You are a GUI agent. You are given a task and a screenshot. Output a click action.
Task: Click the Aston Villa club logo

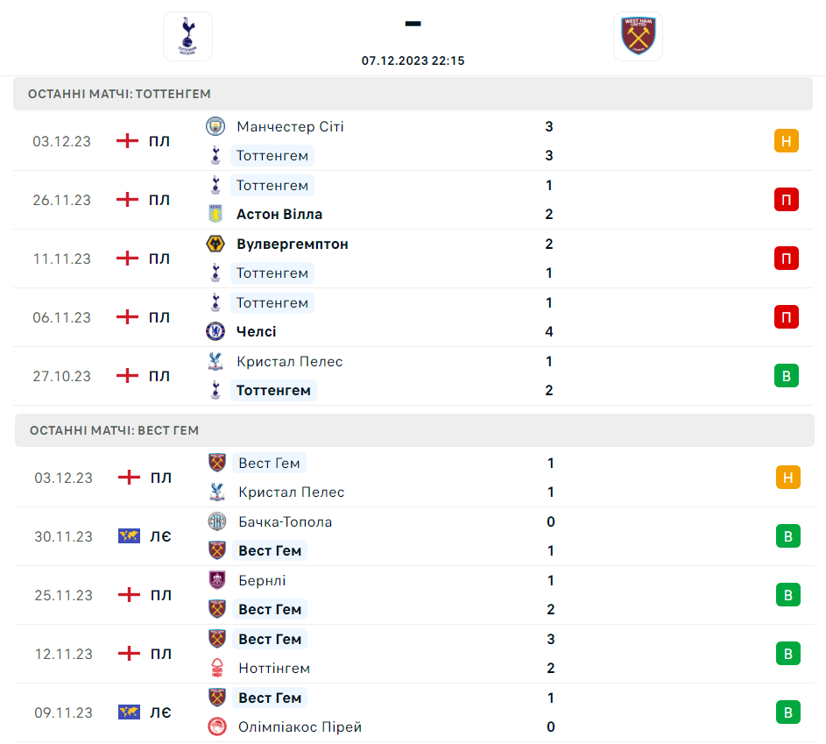pyautogui.click(x=215, y=214)
